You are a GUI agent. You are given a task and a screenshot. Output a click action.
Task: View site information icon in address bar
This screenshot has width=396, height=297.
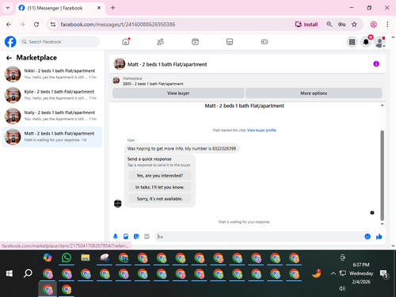pos(53,25)
